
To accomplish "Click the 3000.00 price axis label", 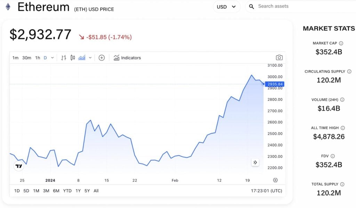I will point(275,77).
